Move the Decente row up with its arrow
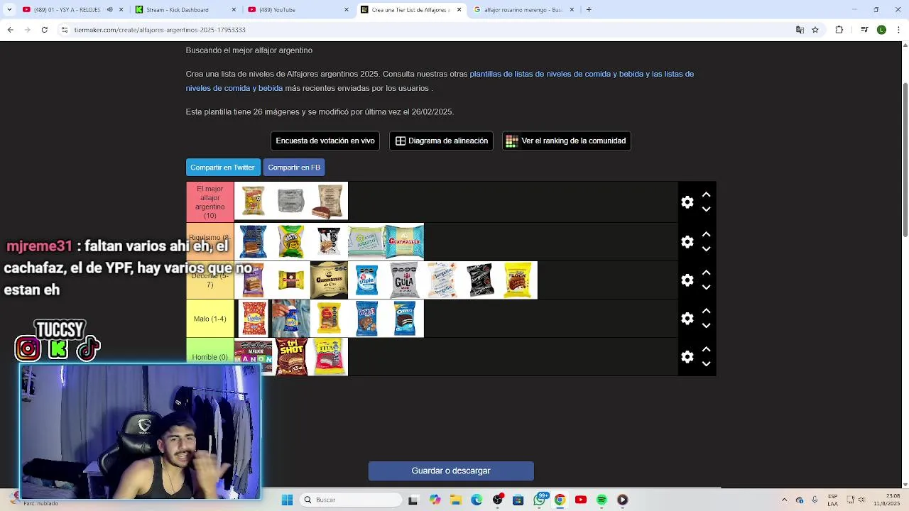The width and height of the screenshot is (909, 511). [x=706, y=273]
